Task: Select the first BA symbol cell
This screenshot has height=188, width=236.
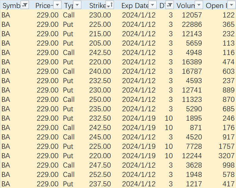Action: coord(6,15)
